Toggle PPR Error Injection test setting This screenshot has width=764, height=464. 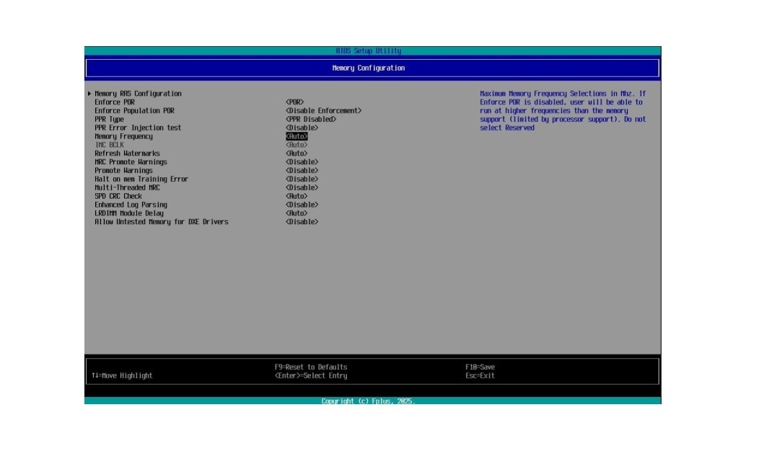[x=302, y=128]
